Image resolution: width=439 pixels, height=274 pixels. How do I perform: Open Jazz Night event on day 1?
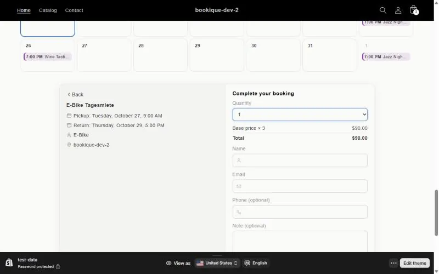pos(386,57)
